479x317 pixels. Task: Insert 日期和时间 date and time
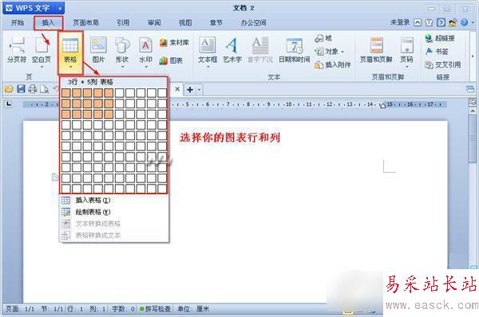[295, 50]
